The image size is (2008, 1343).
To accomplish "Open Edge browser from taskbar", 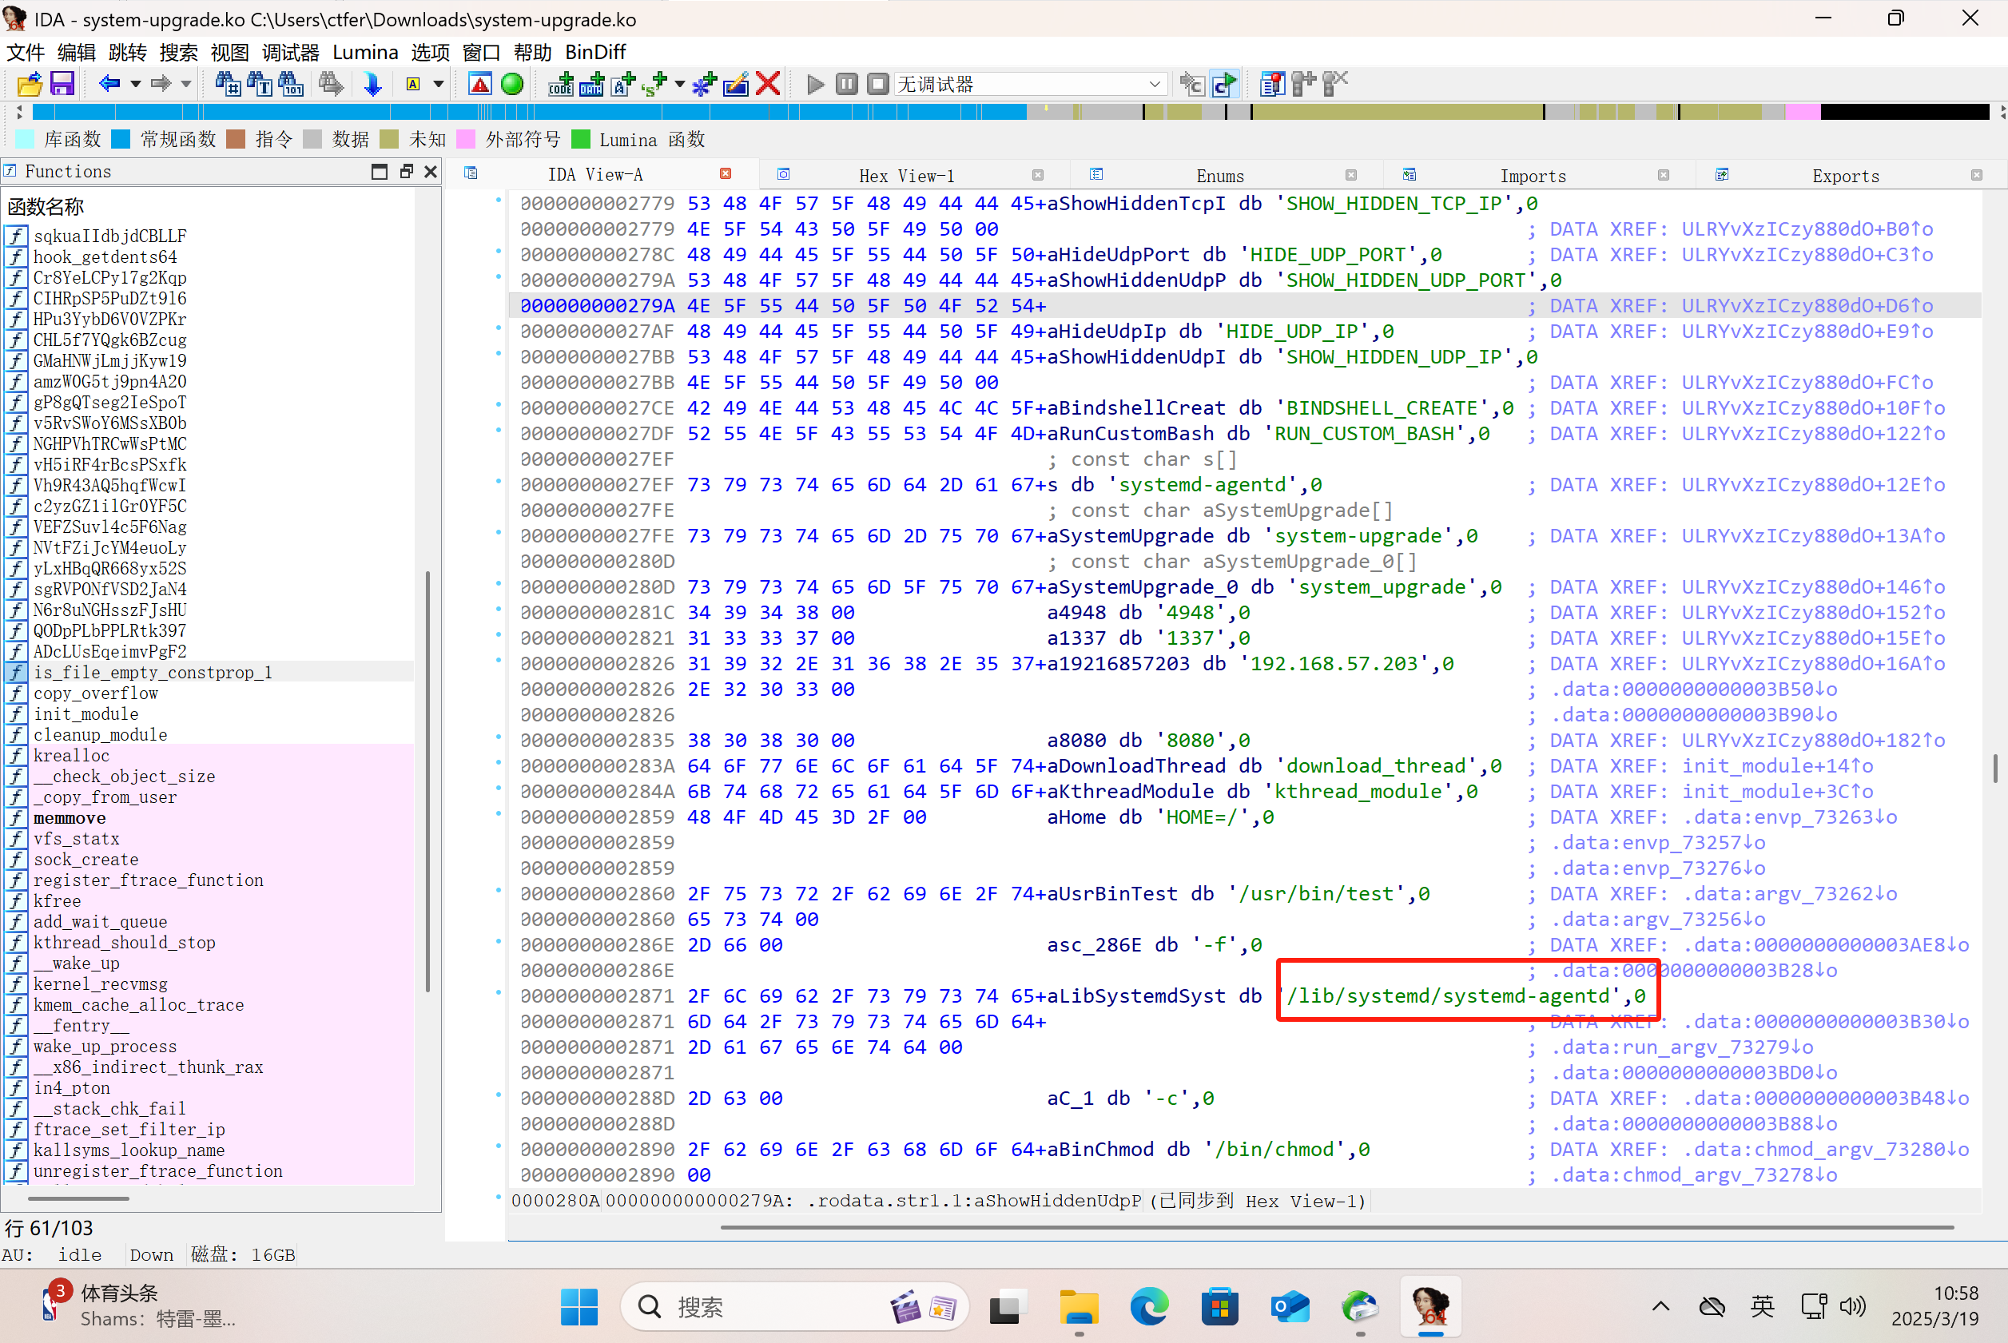I will click(x=1148, y=1307).
